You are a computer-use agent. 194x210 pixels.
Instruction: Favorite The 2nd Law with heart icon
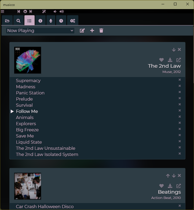point(162,60)
